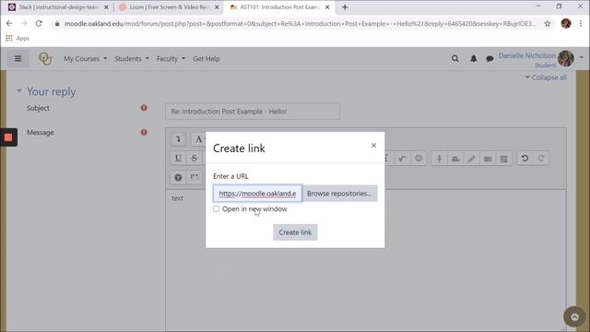Click the browser address bar URL
The width and height of the screenshot is (590, 332).
(x=300, y=24)
